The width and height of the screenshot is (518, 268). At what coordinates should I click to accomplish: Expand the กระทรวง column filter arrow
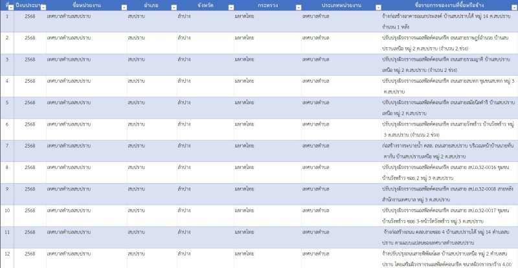(x=297, y=6)
